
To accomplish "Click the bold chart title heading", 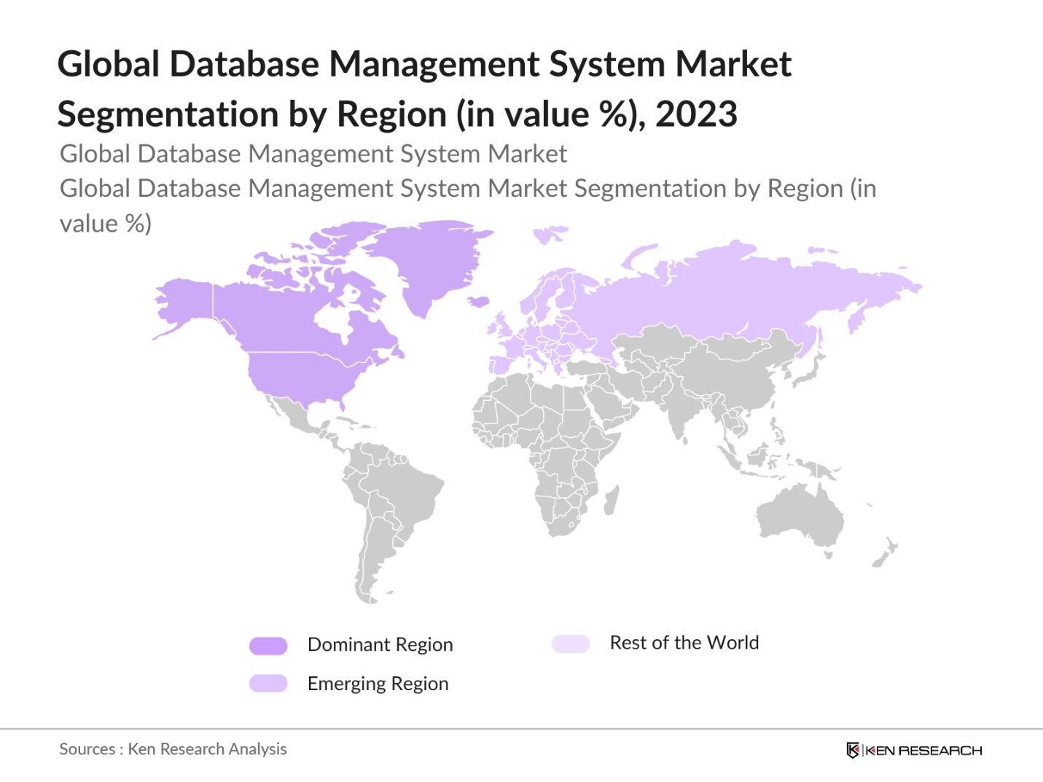I will click(423, 89).
